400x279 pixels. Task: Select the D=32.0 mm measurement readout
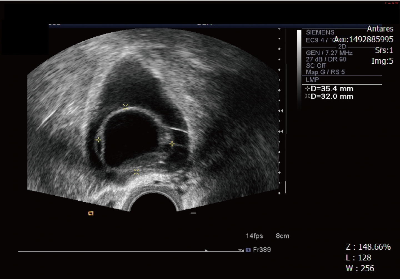[329, 96]
